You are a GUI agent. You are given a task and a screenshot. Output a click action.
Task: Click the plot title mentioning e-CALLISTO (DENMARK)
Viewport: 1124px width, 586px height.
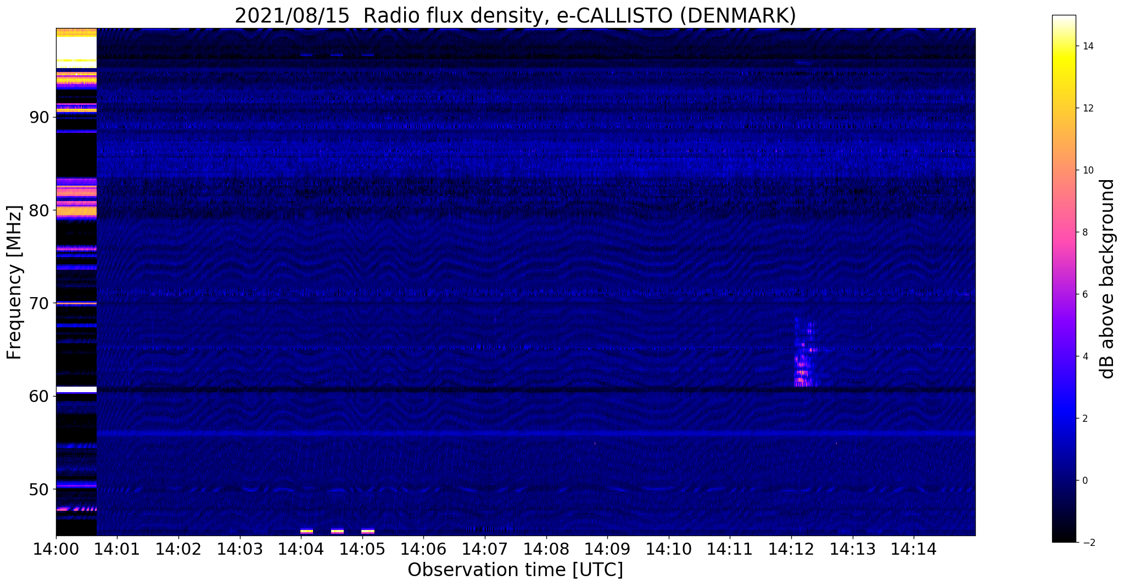[x=515, y=16]
